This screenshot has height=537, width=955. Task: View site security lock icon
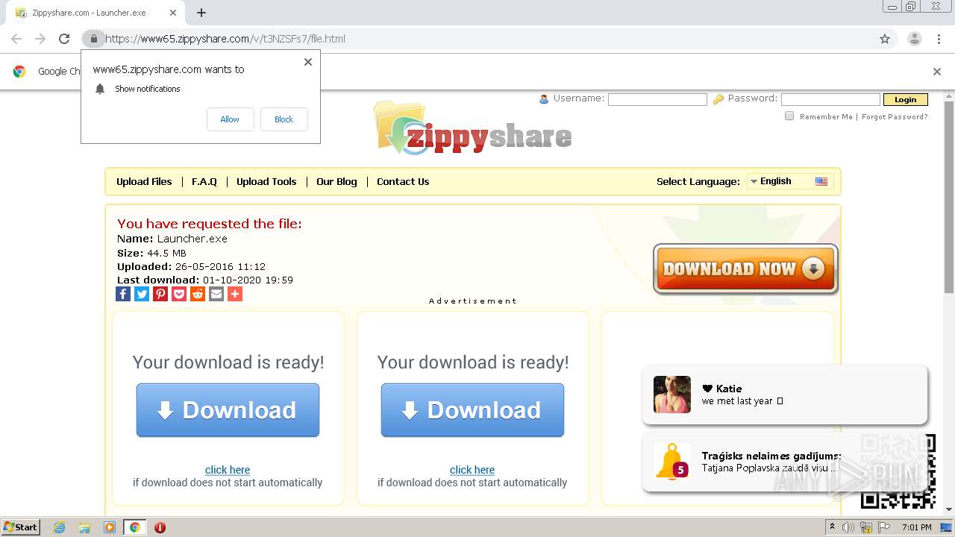point(93,39)
